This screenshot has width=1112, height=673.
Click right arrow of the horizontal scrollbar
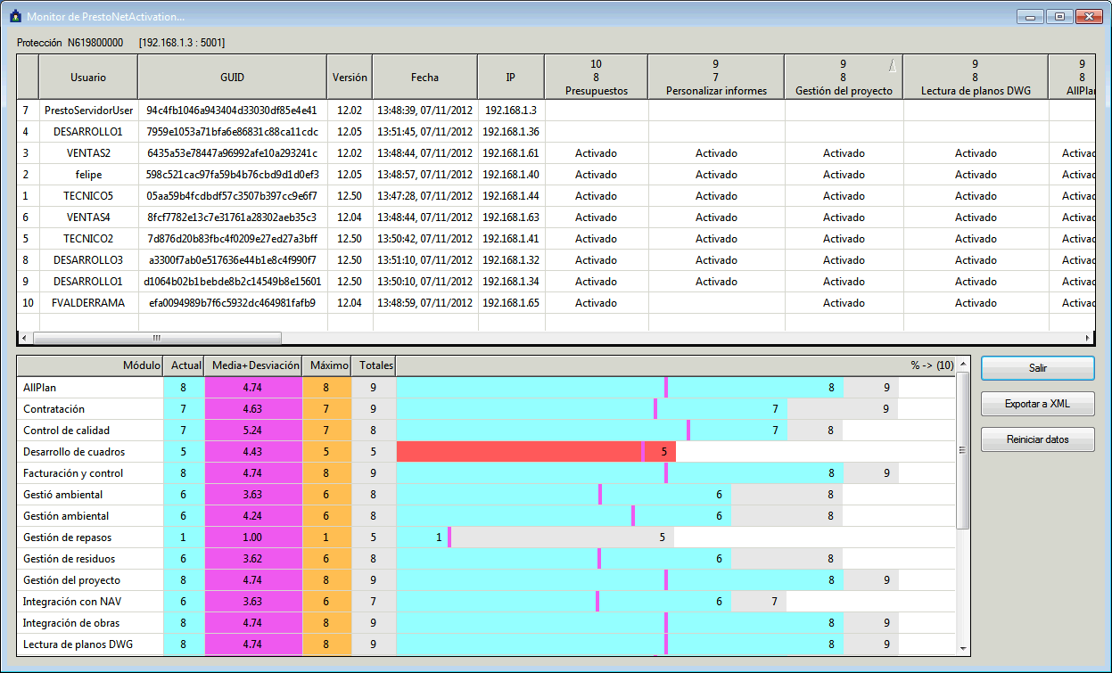coord(1087,338)
